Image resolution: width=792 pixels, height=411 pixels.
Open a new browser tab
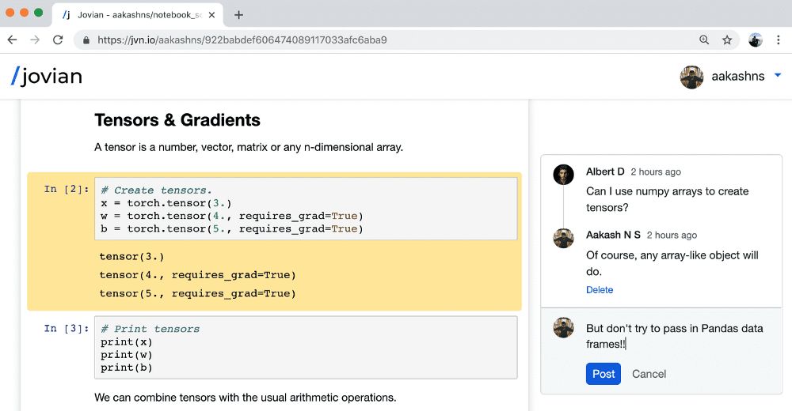[239, 14]
